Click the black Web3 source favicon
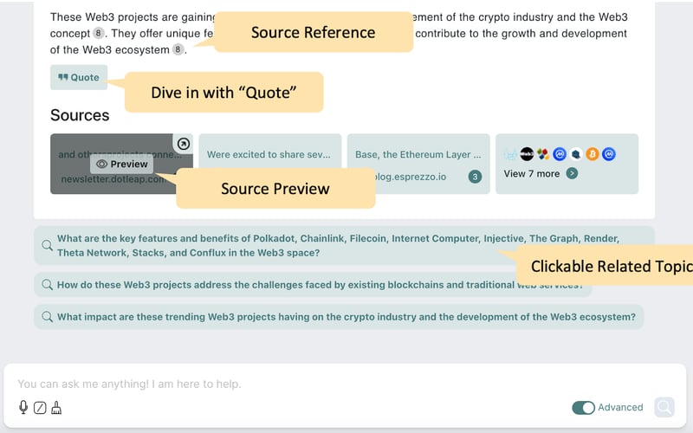Viewport: 693px width, 433px height. [x=527, y=154]
